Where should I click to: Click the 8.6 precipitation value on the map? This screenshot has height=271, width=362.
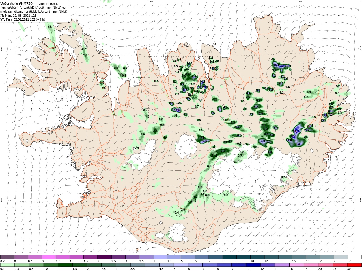(x=220, y=110)
